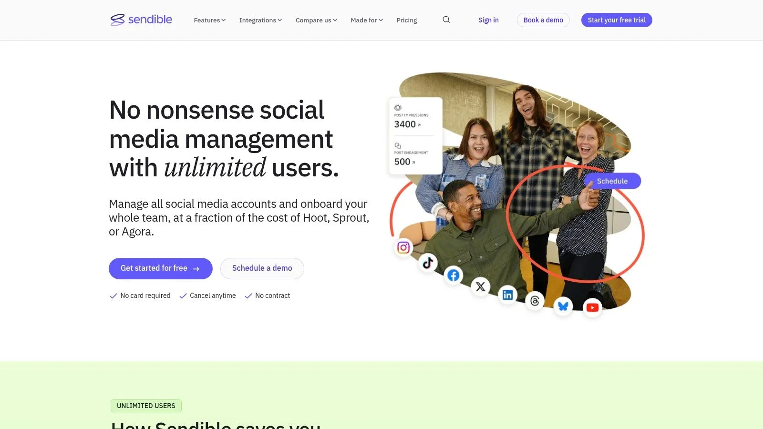Click the Sendible logo

pyautogui.click(x=141, y=20)
